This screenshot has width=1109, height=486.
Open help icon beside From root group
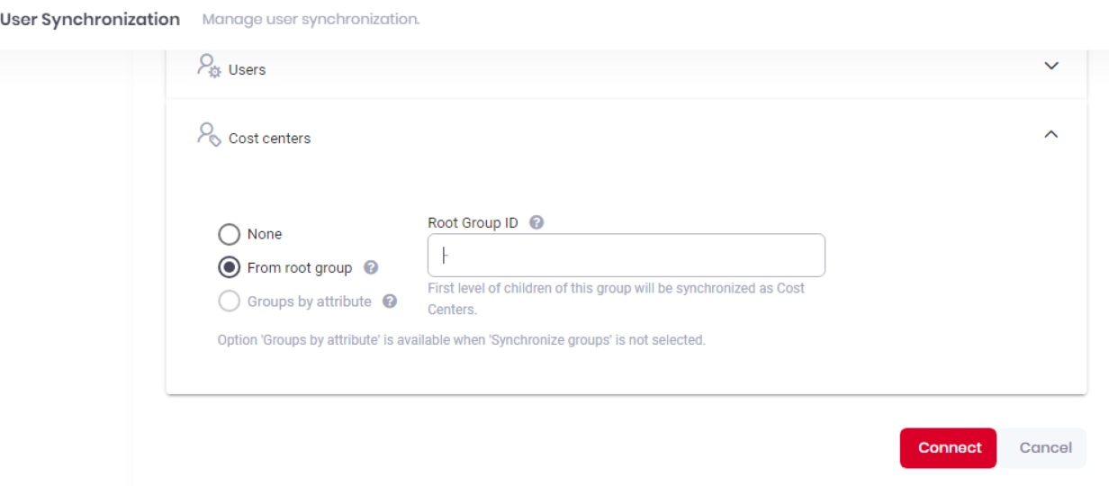(371, 268)
